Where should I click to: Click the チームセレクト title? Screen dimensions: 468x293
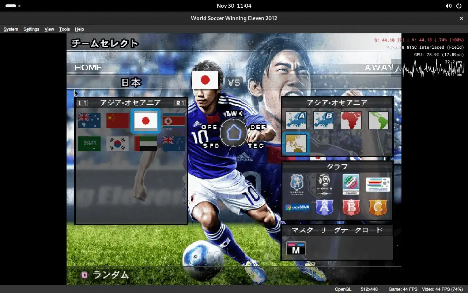pos(105,43)
